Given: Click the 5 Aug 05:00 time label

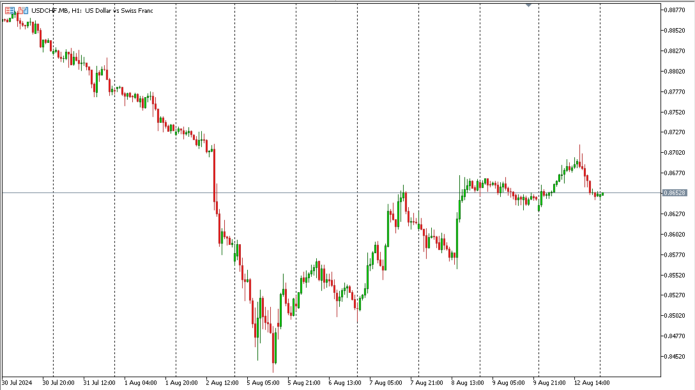Looking at the screenshot, I should [263, 382].
